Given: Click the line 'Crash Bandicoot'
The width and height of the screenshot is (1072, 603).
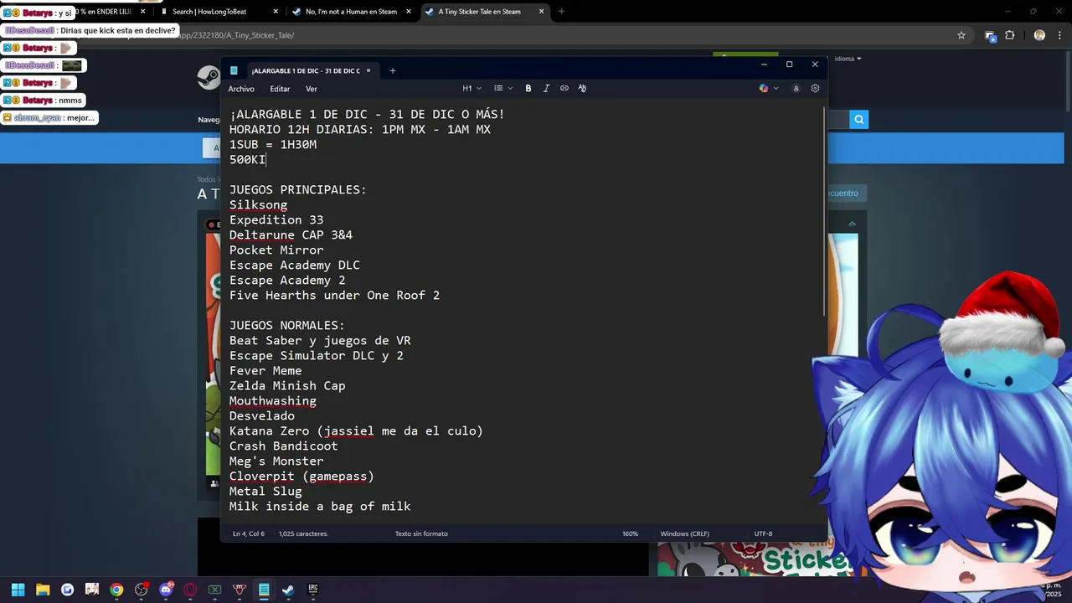Looking at the screenshot, I should coord(283,446).
